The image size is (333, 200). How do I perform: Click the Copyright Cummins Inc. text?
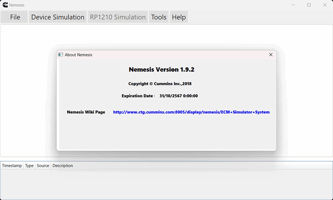(x=160, y=84)
